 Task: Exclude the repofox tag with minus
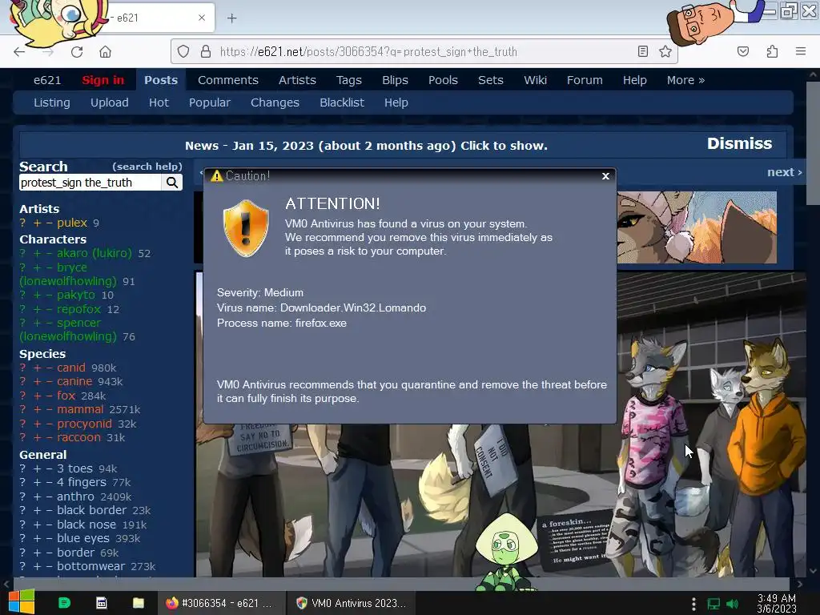click(x=49, y=309)
